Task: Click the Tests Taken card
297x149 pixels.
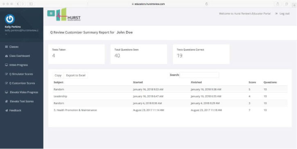Action: coord(77,54)
